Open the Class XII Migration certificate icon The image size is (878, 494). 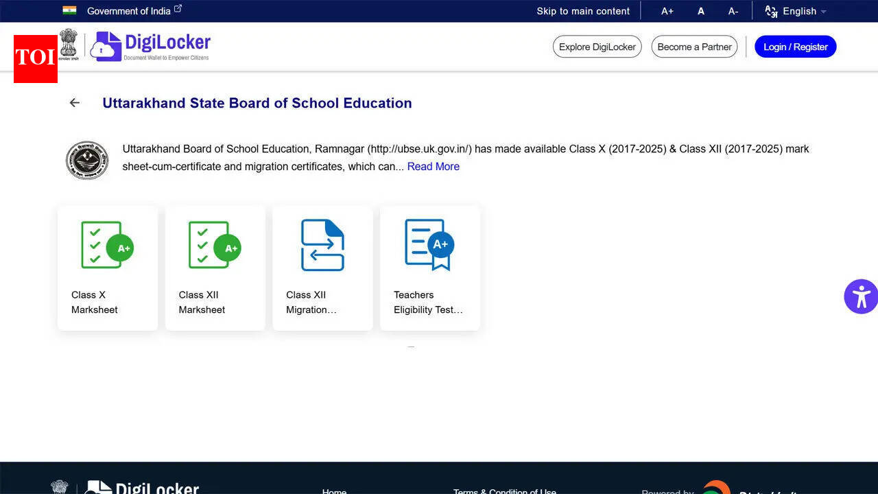click(x=322, y=245)
